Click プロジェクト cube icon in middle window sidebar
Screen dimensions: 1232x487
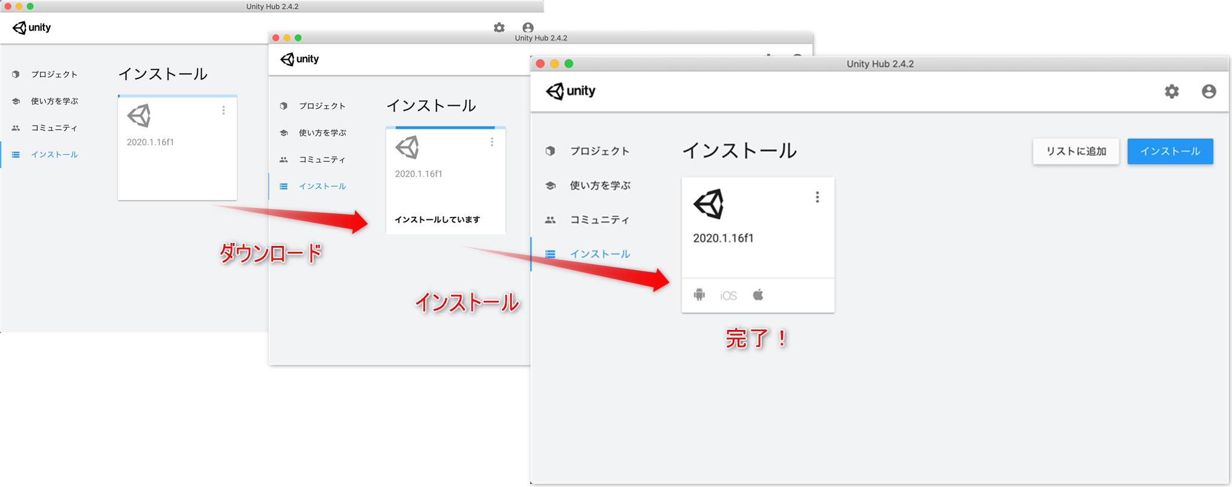(284, 106)
